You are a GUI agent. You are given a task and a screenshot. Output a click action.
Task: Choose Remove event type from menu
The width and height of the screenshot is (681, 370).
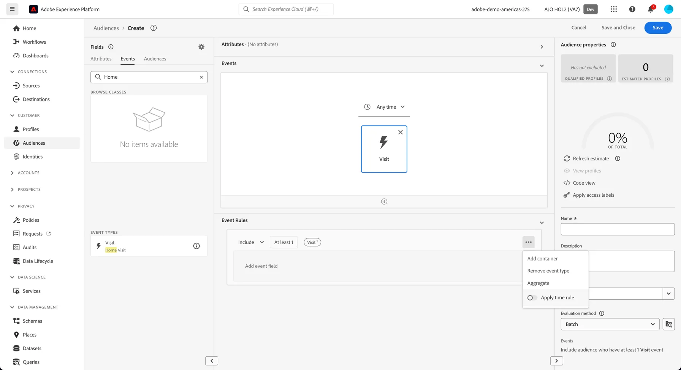tap(548, 271)
